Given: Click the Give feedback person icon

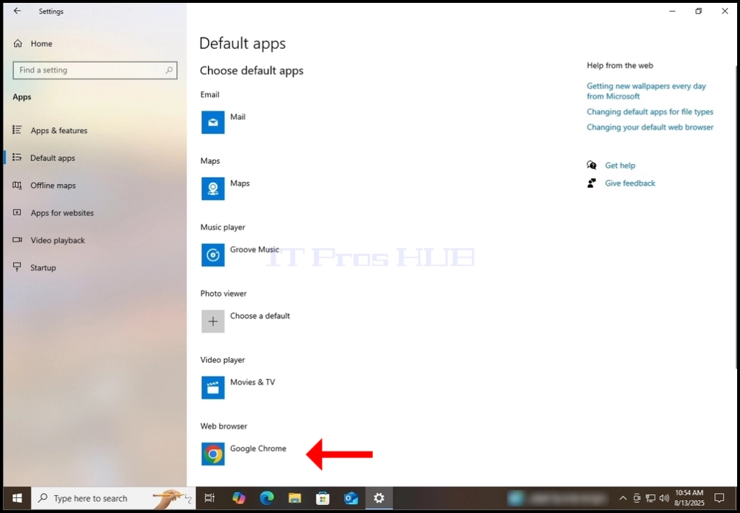Looking at the screenshot, I should [591, 183].
